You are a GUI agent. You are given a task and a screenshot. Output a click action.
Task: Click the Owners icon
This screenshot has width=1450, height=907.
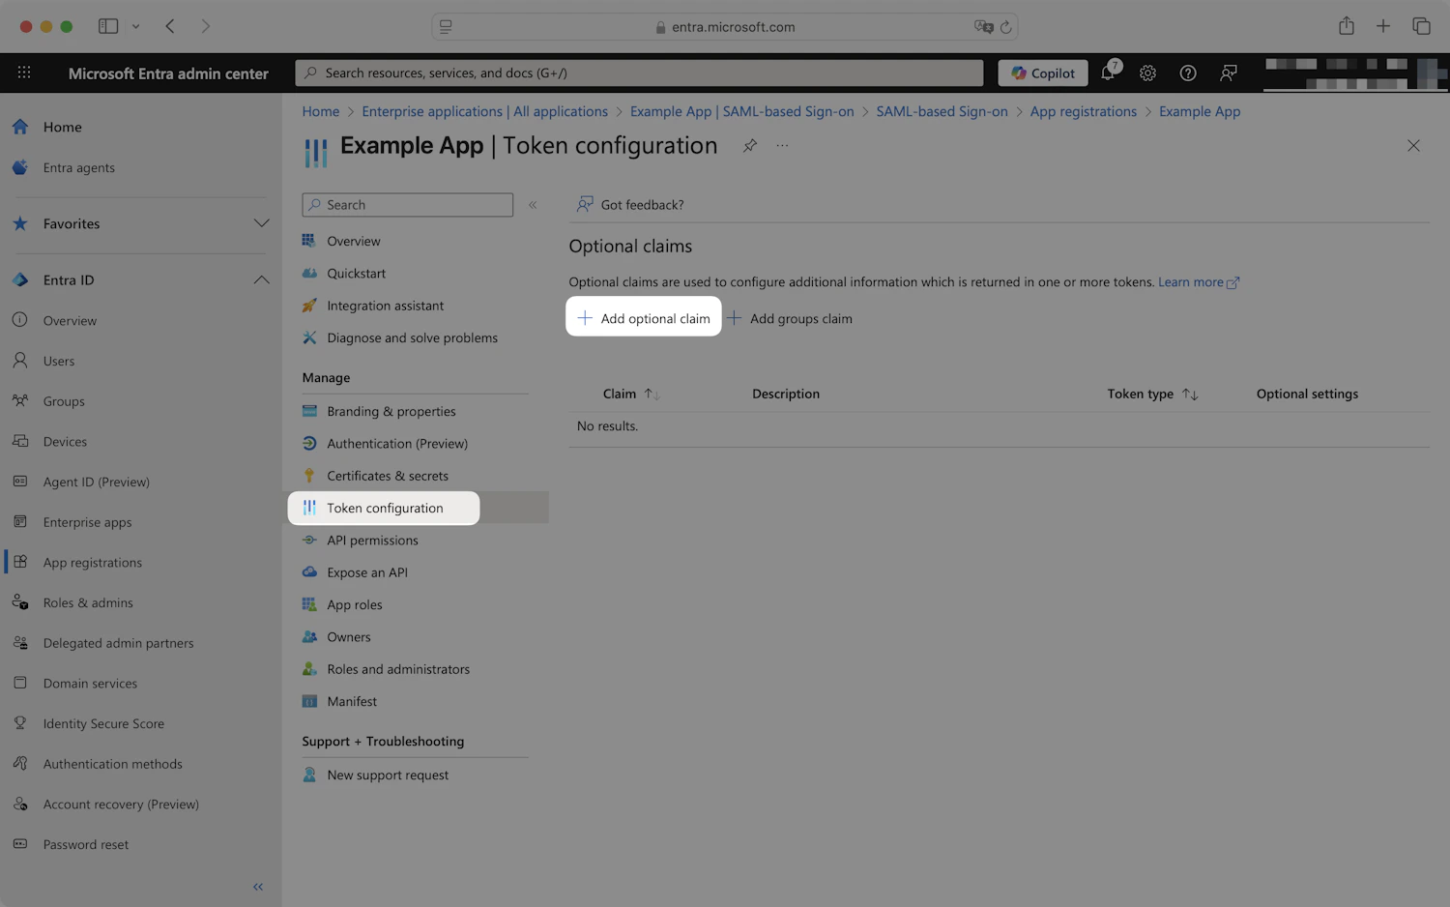coord(309,636)
